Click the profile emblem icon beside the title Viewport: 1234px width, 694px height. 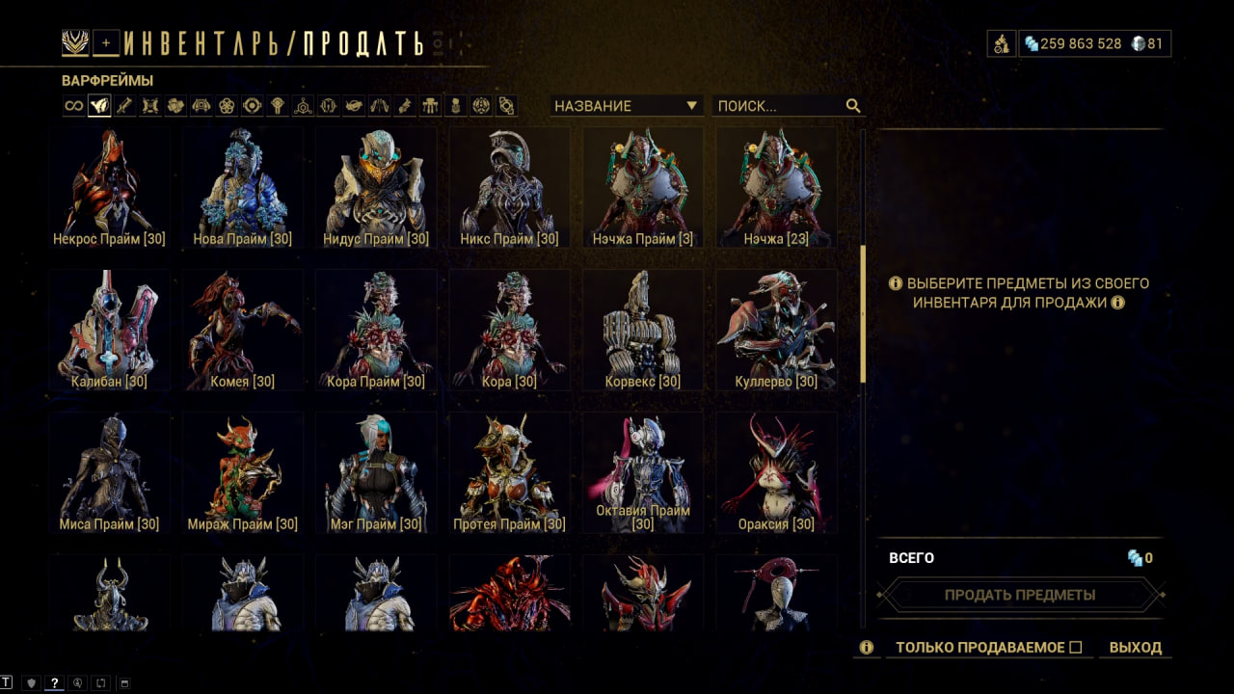[x=75, y=42]
